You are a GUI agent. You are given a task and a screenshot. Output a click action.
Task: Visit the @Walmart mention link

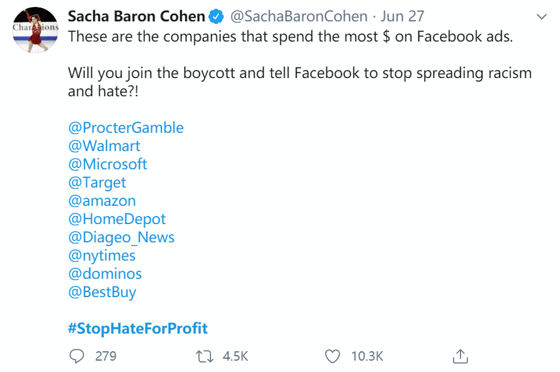[x=104, y=146]
